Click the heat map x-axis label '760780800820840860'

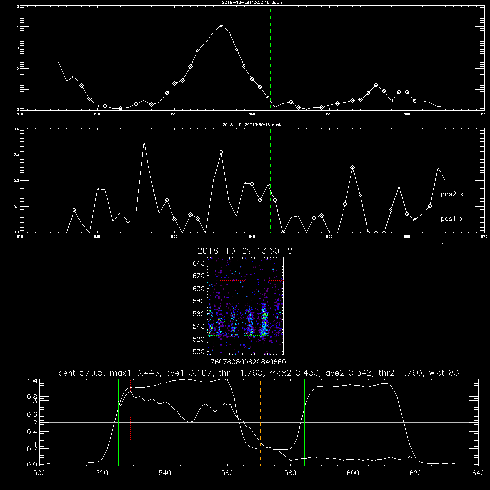pyautogui.click(x=248, y=362)
